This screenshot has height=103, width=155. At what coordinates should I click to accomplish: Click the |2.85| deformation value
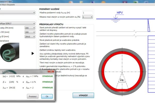pos(12,82)
